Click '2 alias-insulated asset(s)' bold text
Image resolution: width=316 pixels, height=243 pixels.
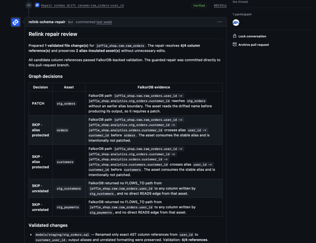(x=98, y=51)
